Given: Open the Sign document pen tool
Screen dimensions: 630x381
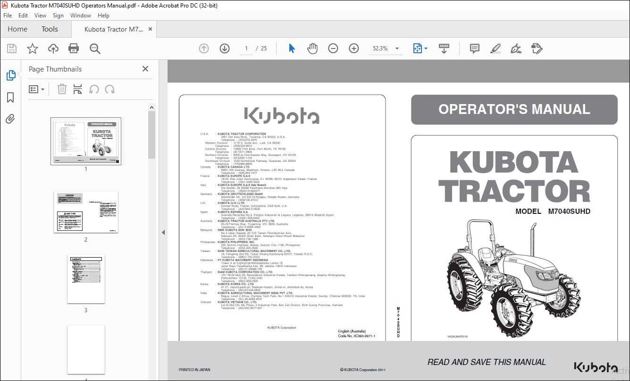Looking at the screenshot, I should [516, 49].
